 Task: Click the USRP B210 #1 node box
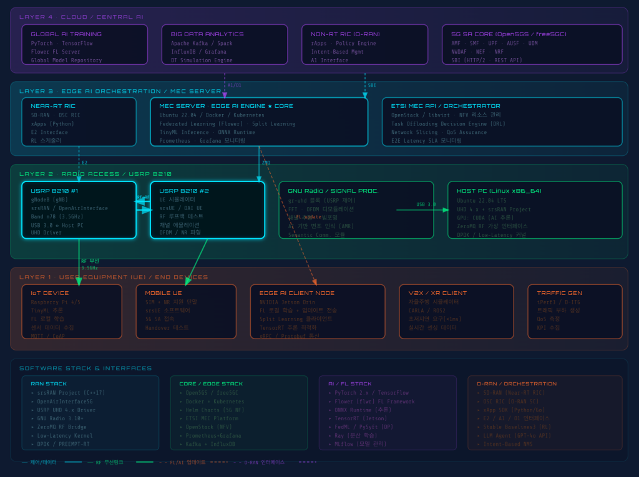79,210
